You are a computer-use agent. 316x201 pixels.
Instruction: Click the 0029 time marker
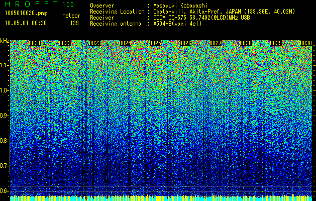pos(276,43)
